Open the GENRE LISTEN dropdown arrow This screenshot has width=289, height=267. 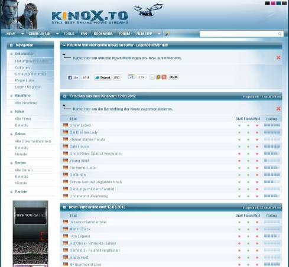click(57, 34)
